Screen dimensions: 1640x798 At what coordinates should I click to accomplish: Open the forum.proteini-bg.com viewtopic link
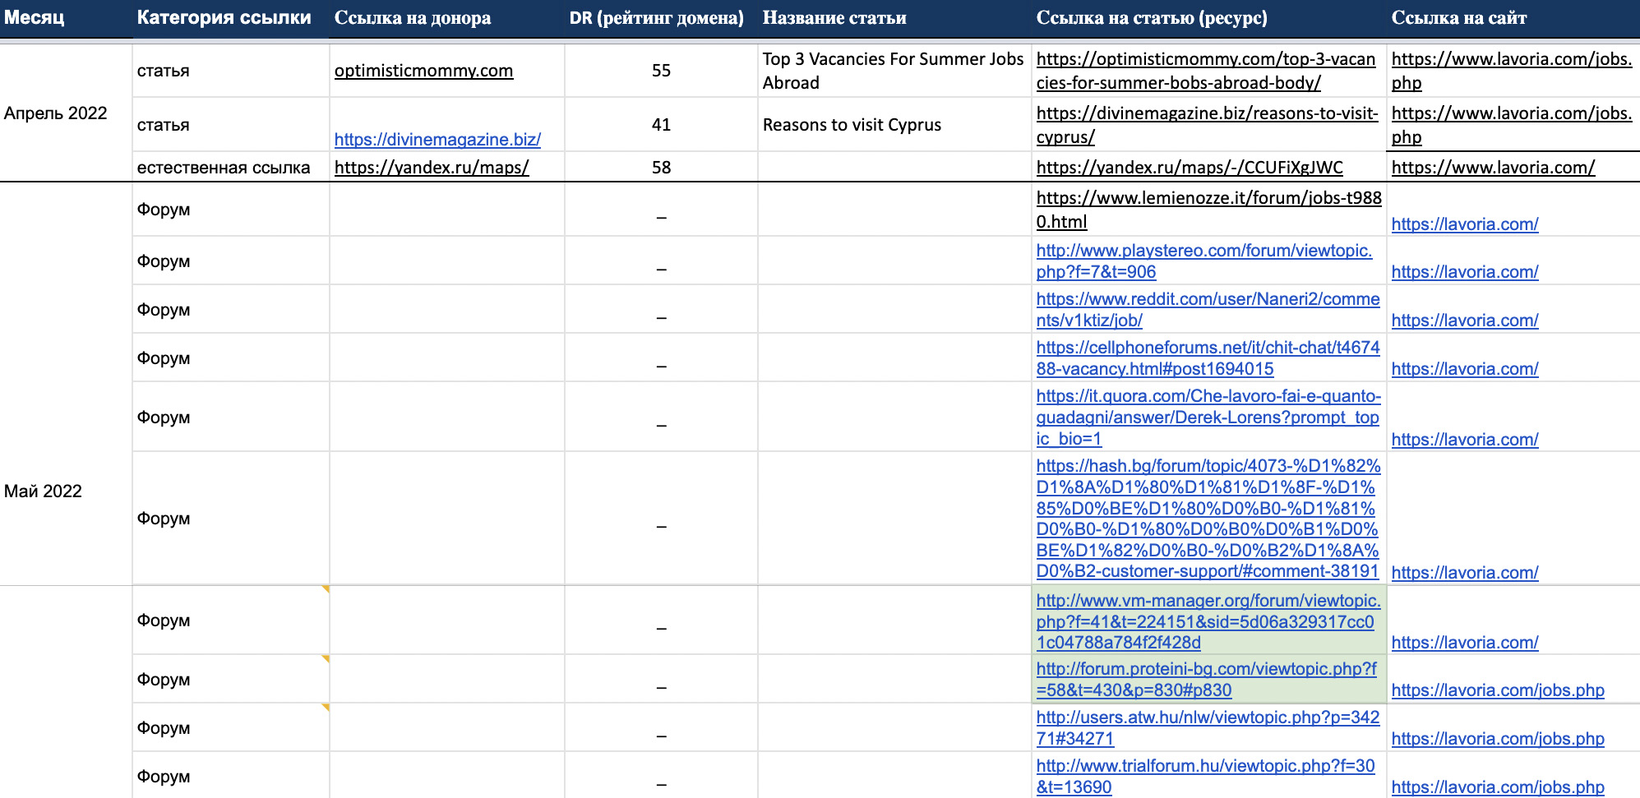(x=1206, y=679)
